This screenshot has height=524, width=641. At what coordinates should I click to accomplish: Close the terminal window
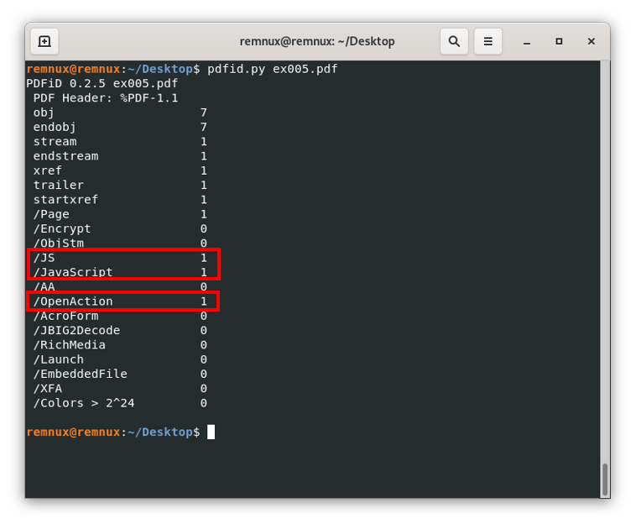(591, 41)
